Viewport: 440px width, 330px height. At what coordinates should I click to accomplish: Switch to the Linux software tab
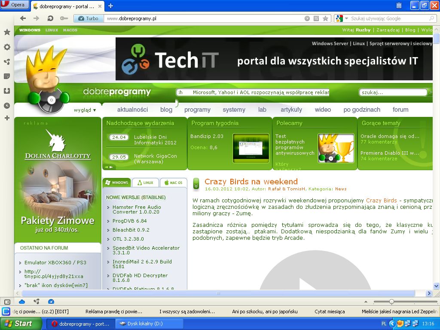click(x=146, y=183)
